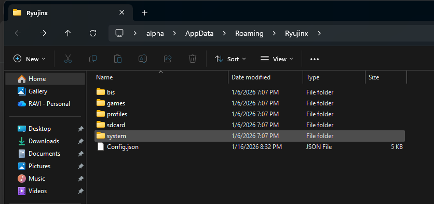Open the Sort options dropdown
Viewport: 434px width, 204px height.
click(230, 59)
